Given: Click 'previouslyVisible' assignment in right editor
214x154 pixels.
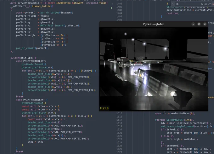Looking at the screenshot, I should tap(179, 10).
